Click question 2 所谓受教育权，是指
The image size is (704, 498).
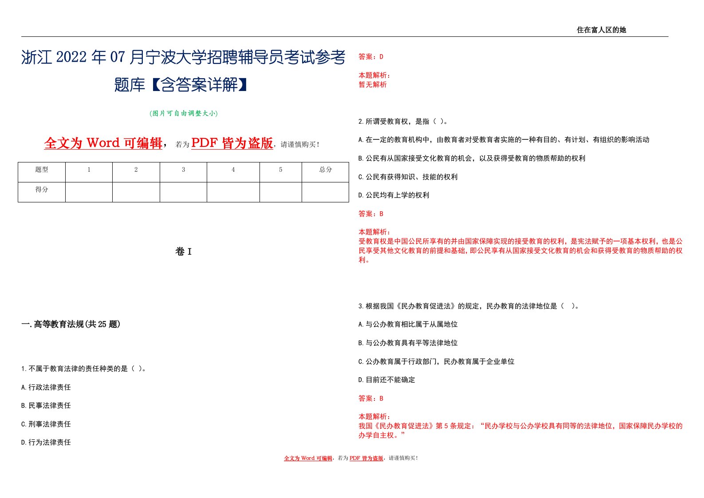pos(403,121)
